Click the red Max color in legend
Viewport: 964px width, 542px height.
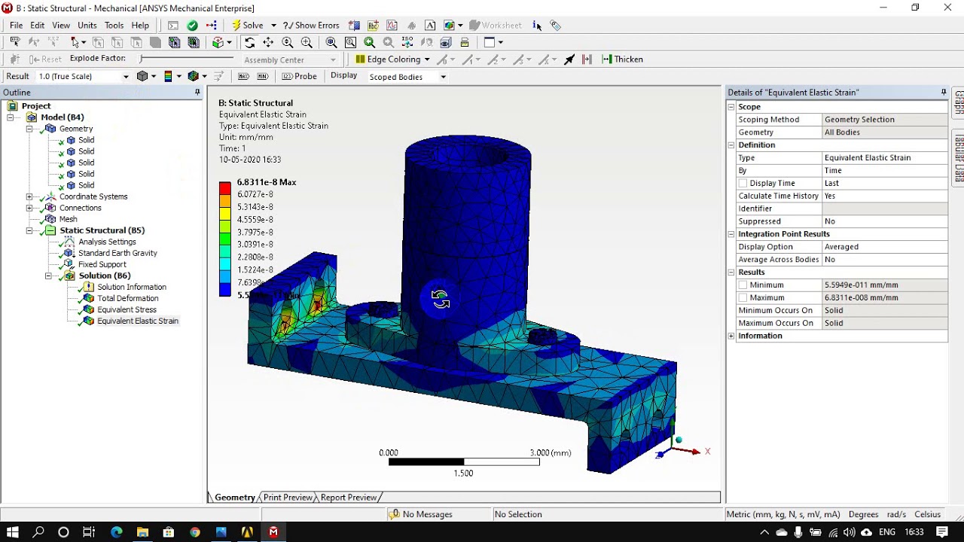[x=225, y=187]
